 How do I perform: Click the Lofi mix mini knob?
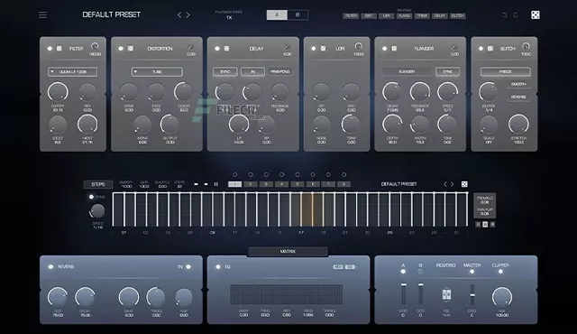pos(359,46)
